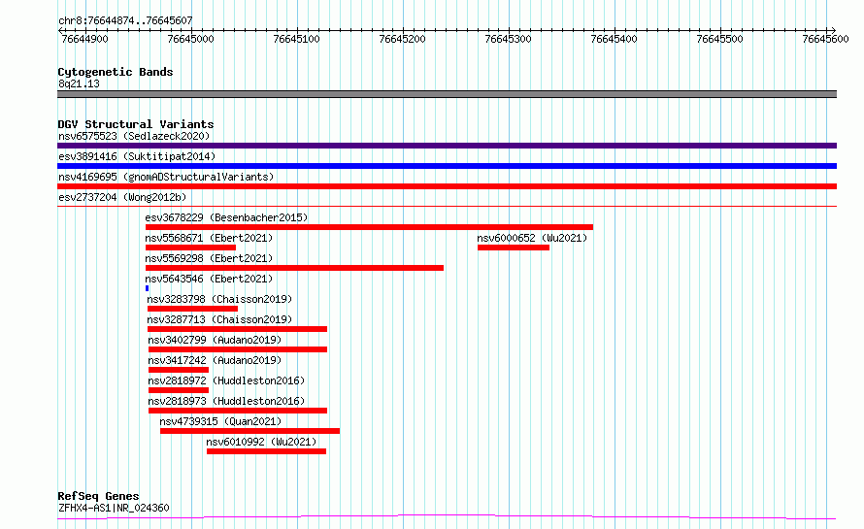Click the nsv3287713 Chaisson2019 red bar

point(238,329)
